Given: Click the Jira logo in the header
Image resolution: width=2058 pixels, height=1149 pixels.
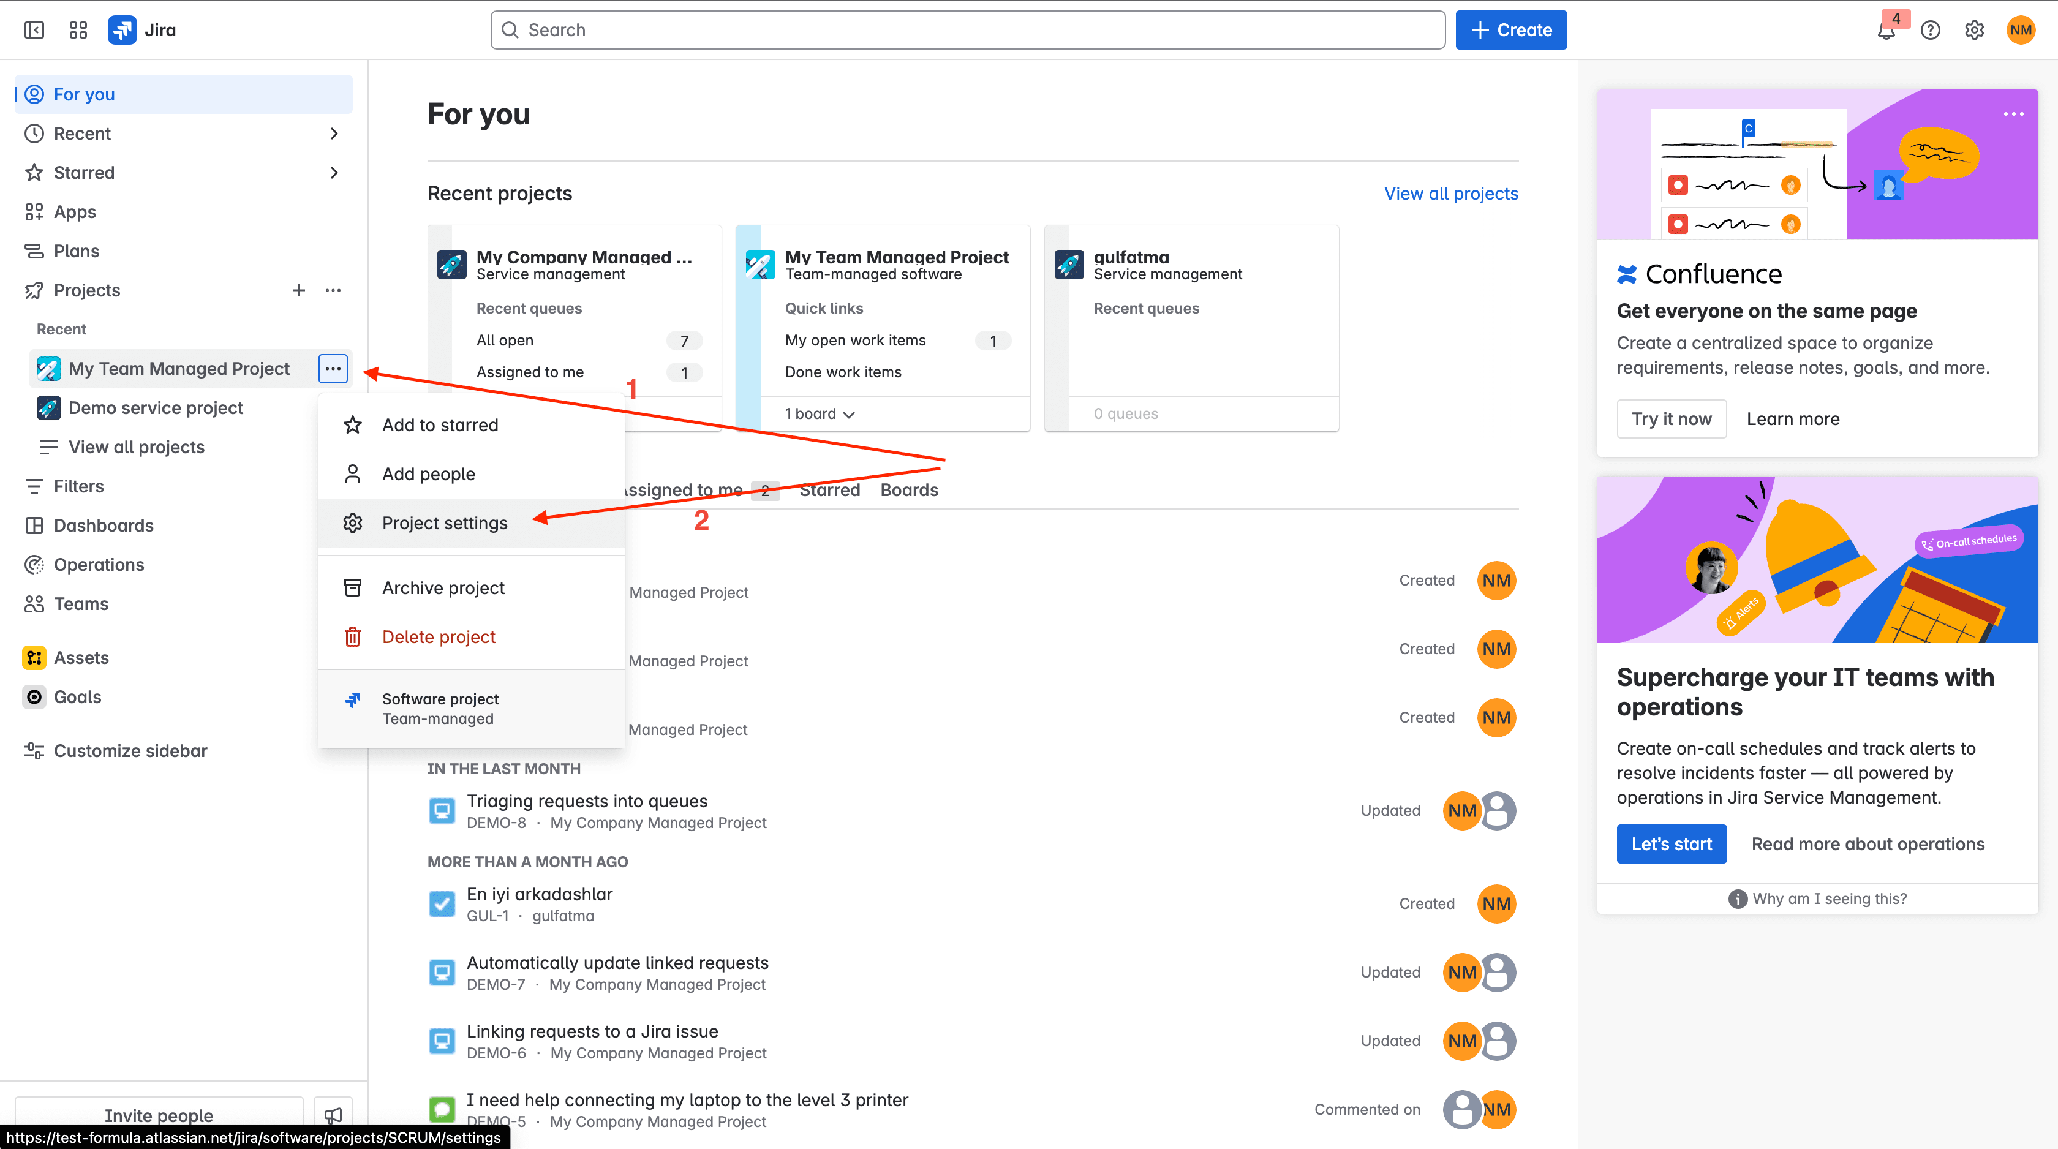Looking at the screenshot, I should coord(142,31).
